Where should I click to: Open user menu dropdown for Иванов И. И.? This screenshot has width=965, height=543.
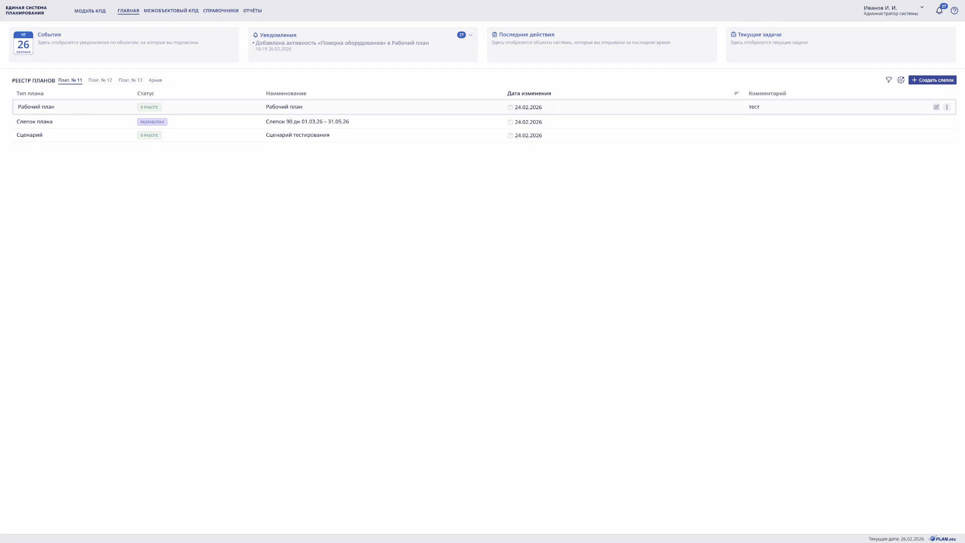[922, 8]
